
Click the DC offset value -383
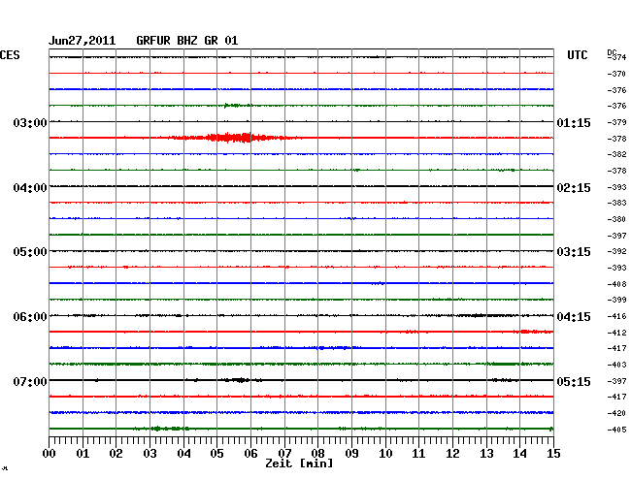616,203
